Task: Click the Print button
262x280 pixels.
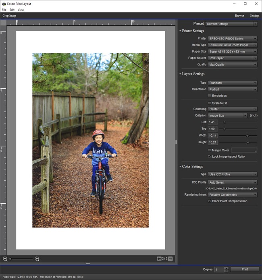Action: tap(245, 269)
